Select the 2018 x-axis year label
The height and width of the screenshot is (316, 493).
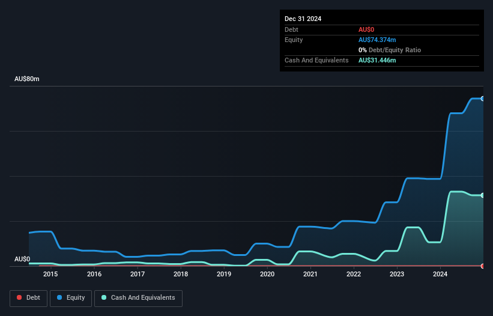tap(181, 274)
